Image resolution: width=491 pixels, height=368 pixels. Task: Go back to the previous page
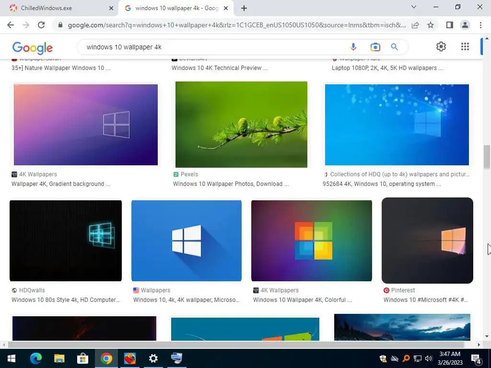coord(11,25)
